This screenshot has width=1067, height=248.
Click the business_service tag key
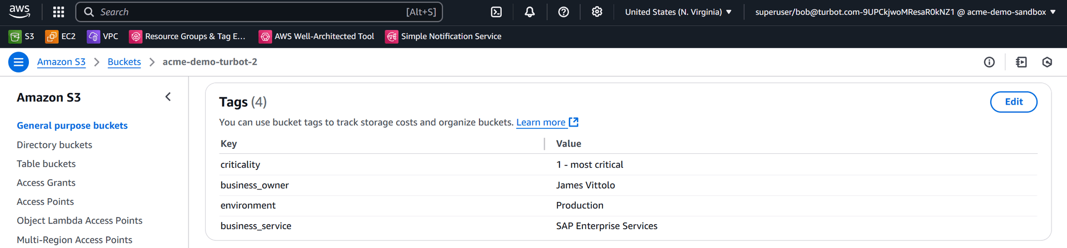coord(256,226)
